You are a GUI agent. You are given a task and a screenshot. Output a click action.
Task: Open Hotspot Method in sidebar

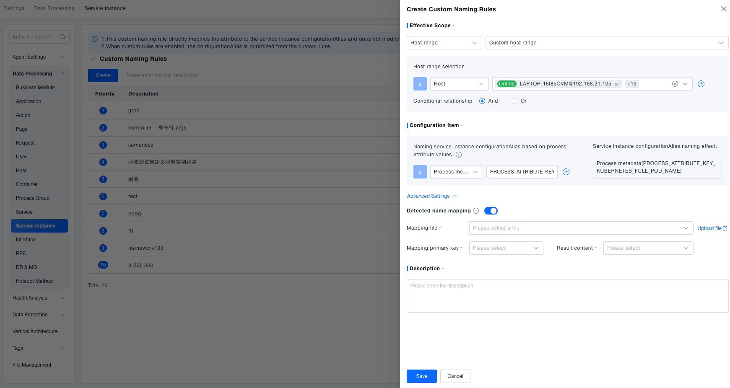pyautogui.click(x=34, y=281)
